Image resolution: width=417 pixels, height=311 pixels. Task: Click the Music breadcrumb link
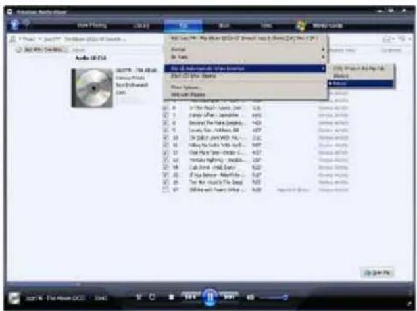click(28, 39)
